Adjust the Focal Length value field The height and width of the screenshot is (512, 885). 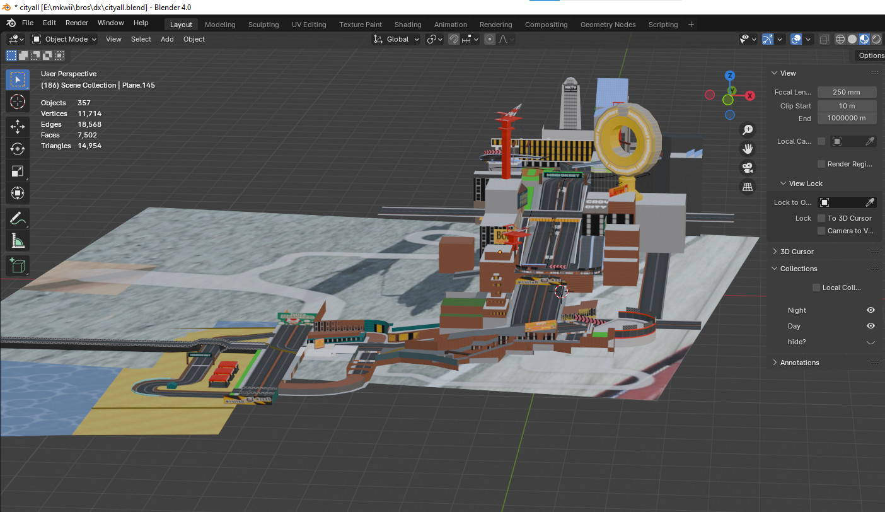click(847, 92)
